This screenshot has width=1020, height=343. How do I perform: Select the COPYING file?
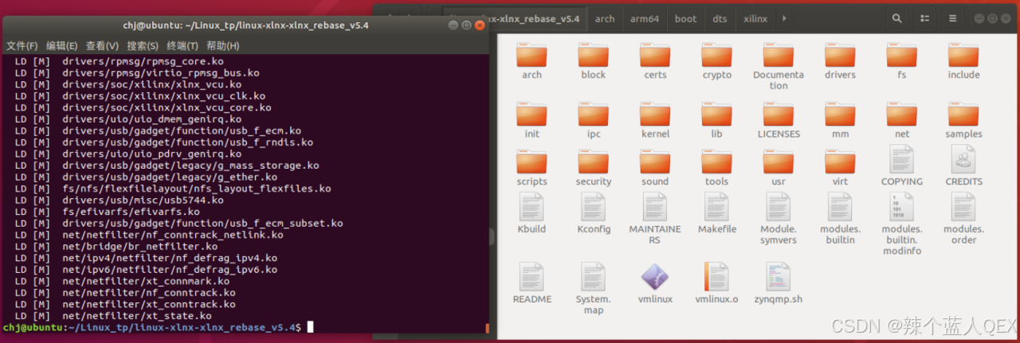pyautogui.click(x=902, y=166)
